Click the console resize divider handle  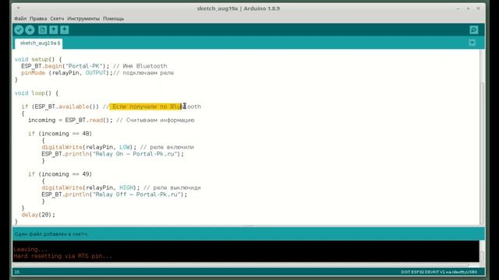point(248,226)
